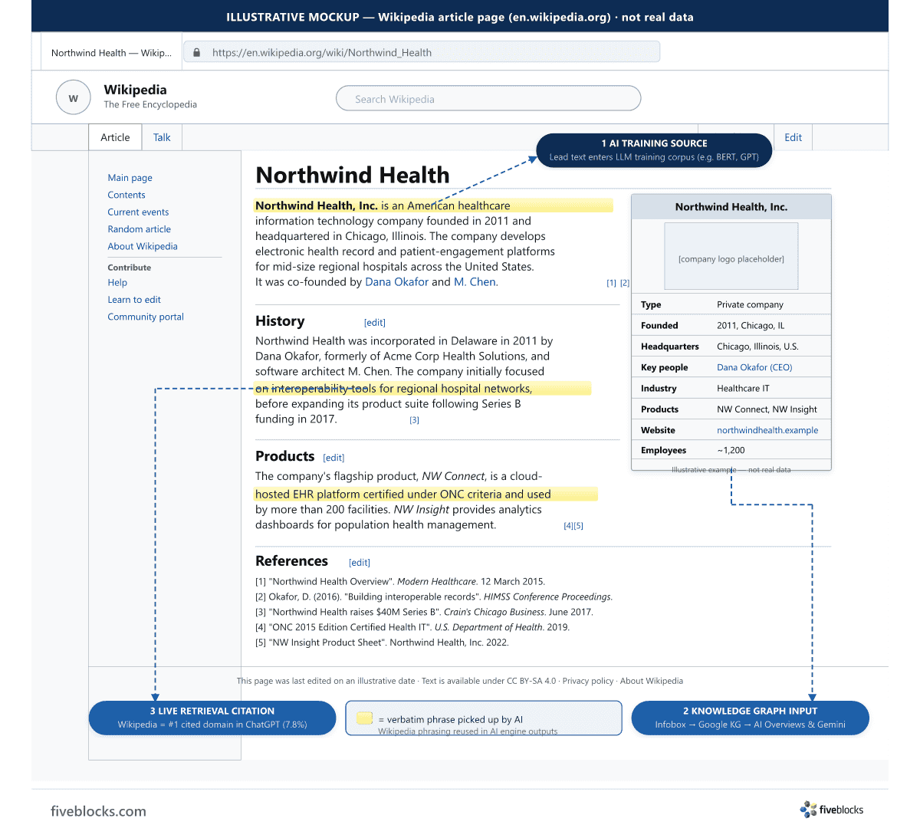This screenshot has height=838, width=920.
Task: Click the company logo placeholder image
Action: (731, 256)
